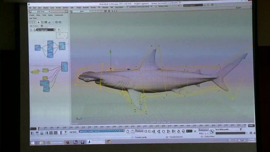Click the question mark help icon beside search
Viewport: 270px width, 152px height.
click(x=59, y=30)
